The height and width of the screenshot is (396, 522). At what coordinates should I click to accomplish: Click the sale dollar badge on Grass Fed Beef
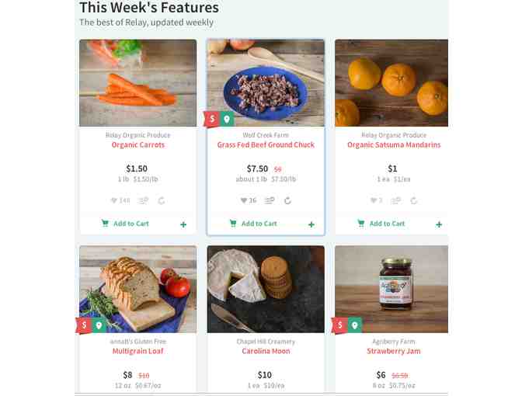(x=212, y=119)
